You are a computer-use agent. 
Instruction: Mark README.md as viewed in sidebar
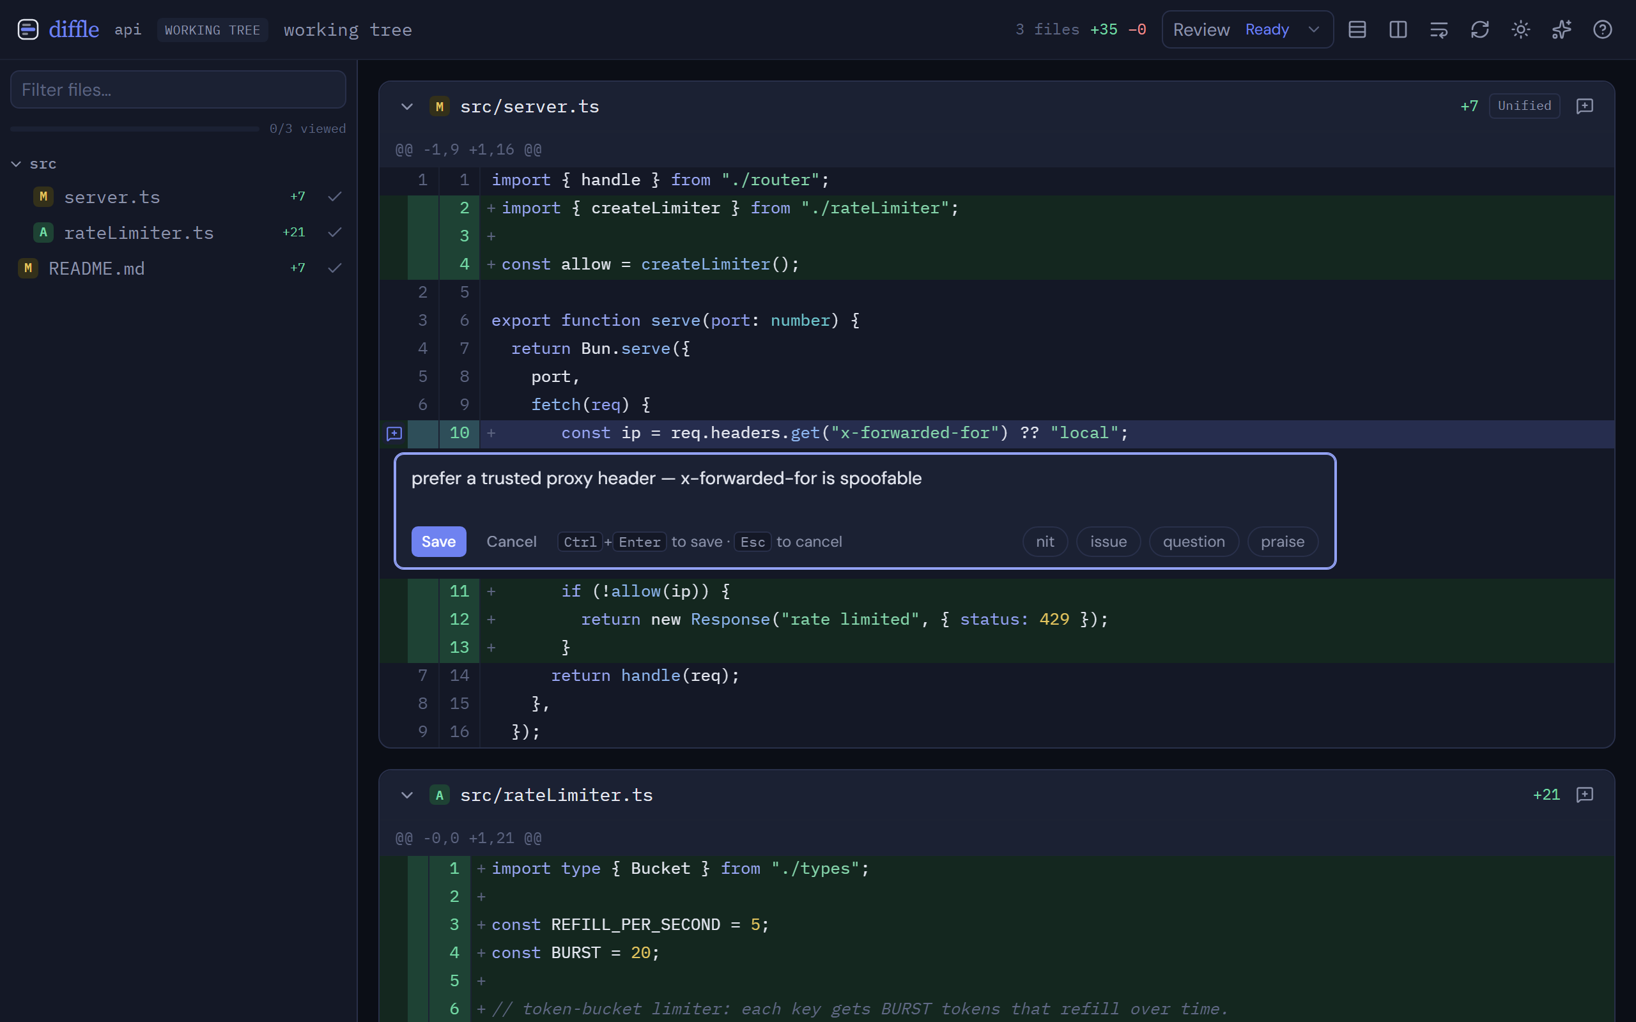click(x=335, y=268)
